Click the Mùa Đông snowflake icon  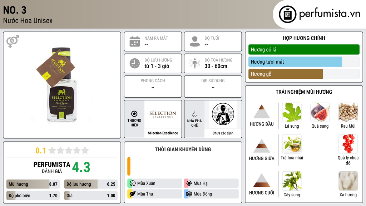click(189, 194)
